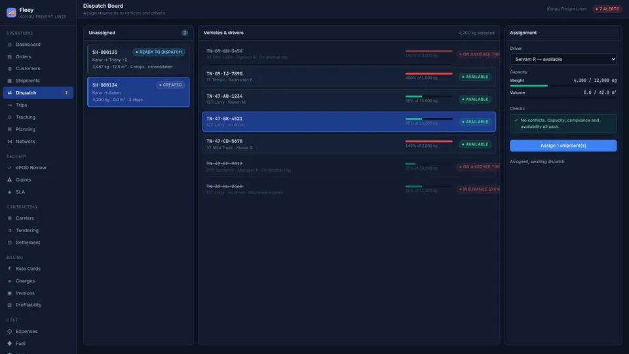Image resolution: width=629 pixels, height=354 pixels.
Task: Click the 'No conflicts' checks message
Action: pyautogui.click(x=563, y=123)
